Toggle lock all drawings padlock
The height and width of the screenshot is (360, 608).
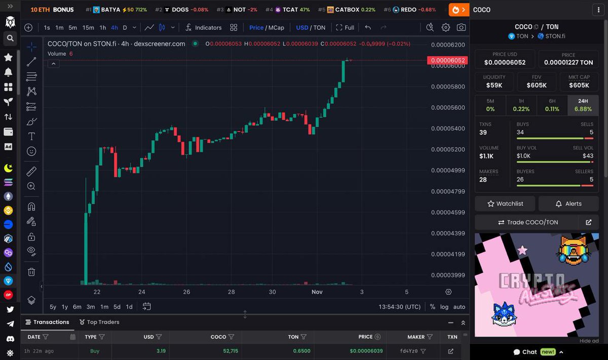pyautogui.click(x=31, y=236)
